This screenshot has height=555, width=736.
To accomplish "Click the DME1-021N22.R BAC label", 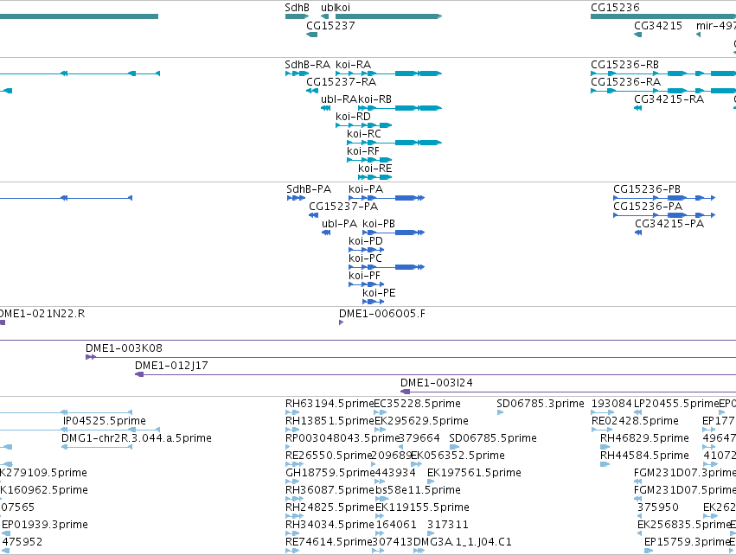I will coord(42,314).
